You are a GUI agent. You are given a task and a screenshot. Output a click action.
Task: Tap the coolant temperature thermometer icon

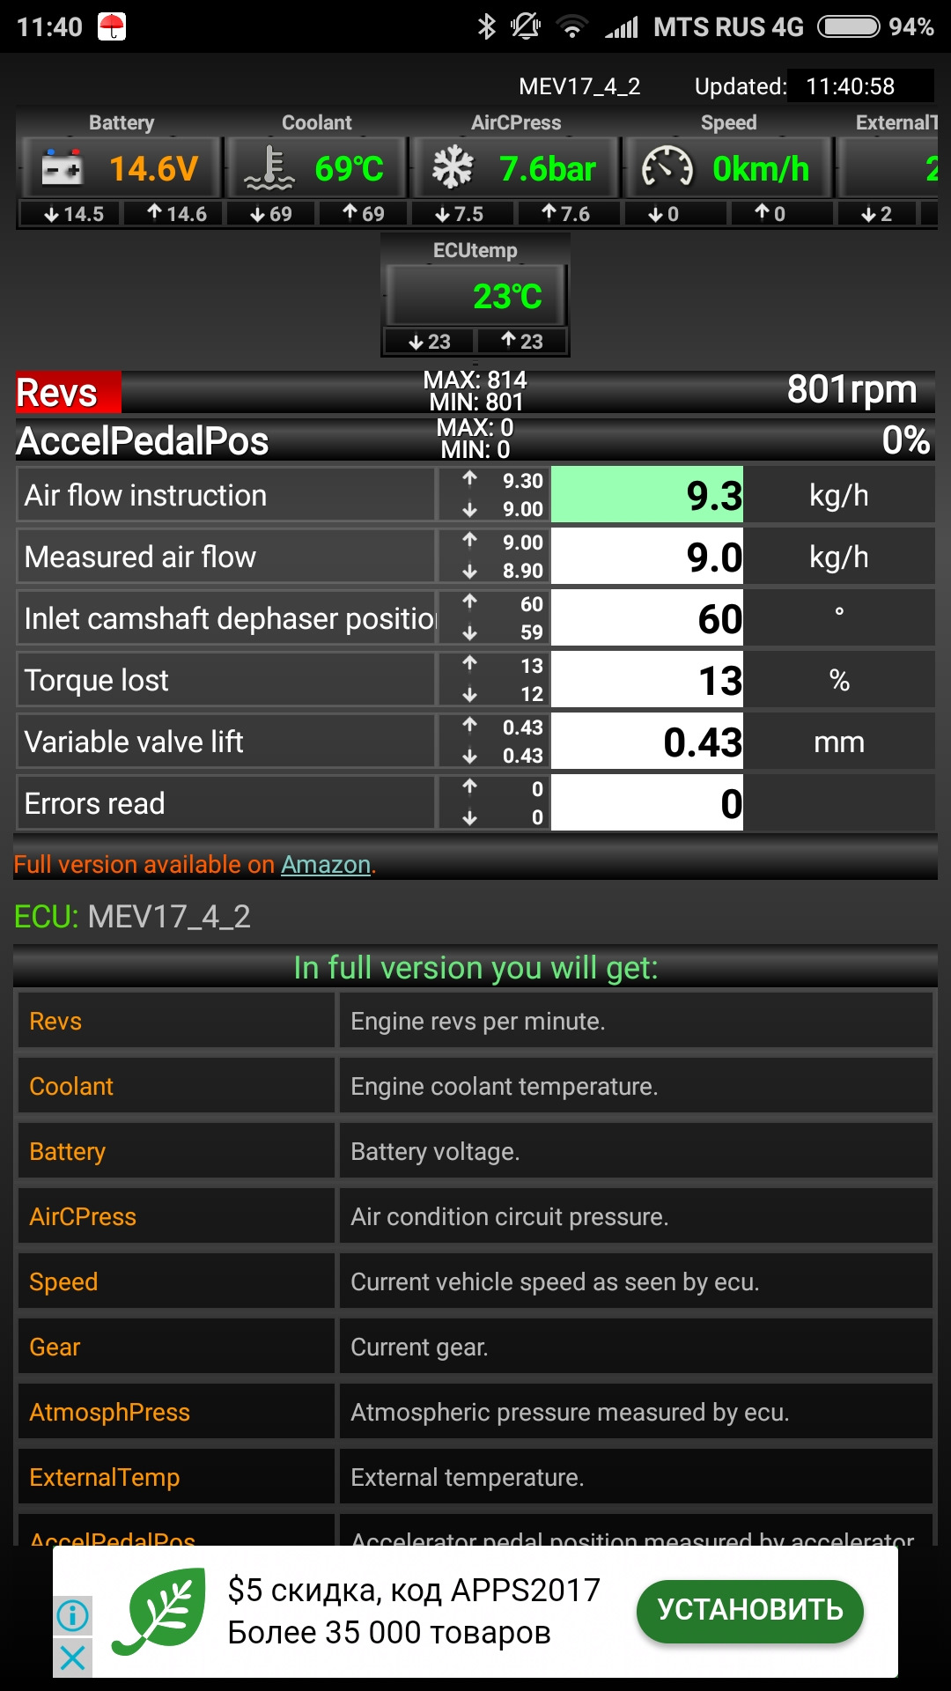coord(269,167)
